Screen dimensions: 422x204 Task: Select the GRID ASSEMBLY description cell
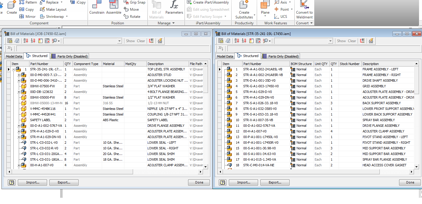388,86
